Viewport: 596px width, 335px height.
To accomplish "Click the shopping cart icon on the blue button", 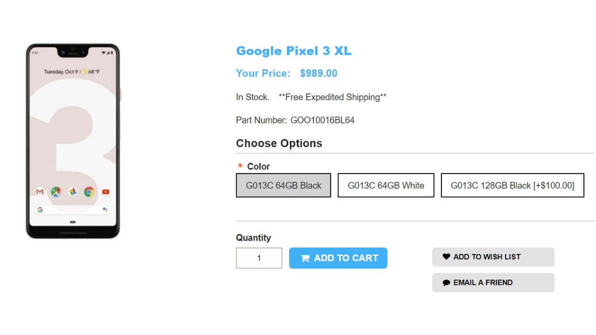I will [305, 258].
